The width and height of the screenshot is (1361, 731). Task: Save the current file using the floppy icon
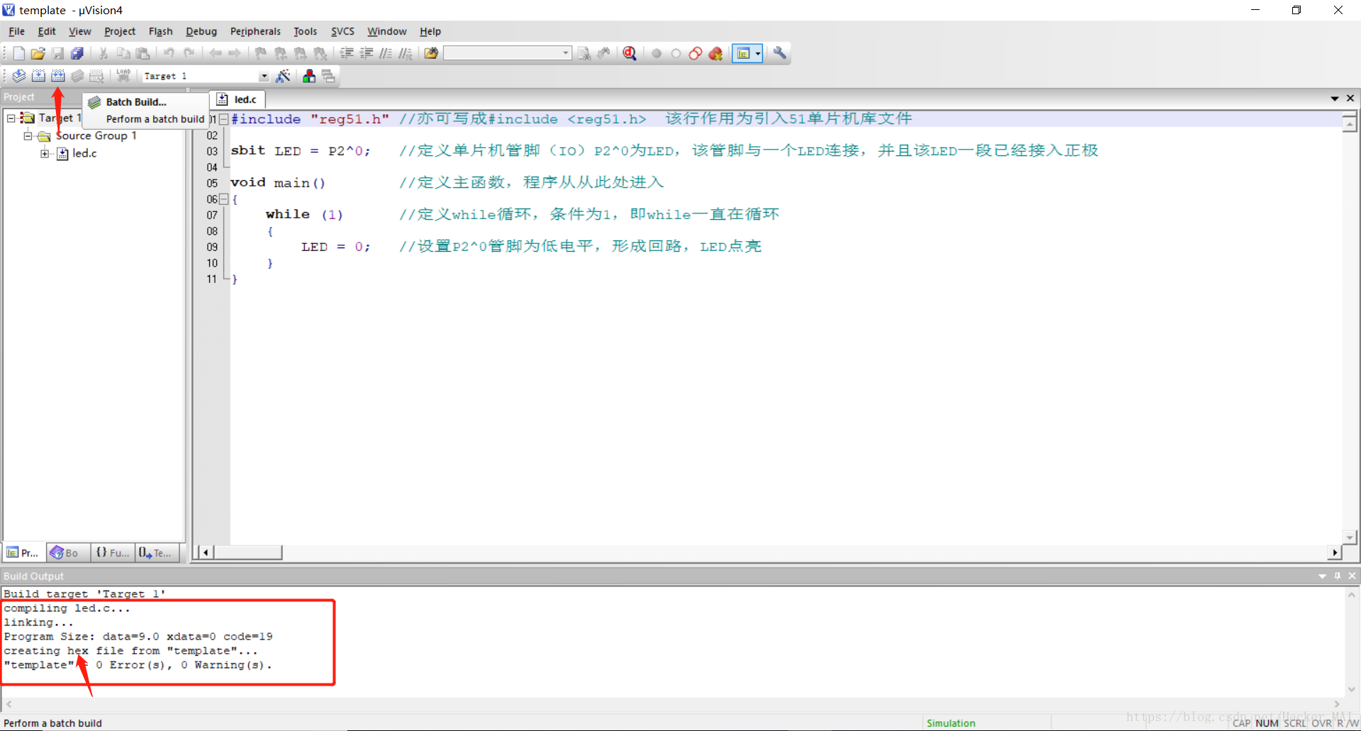click(x=58, y=53)
